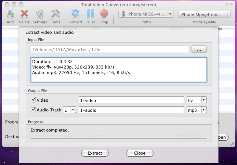
Task: Click the Extract button
Action: (95, 153)
